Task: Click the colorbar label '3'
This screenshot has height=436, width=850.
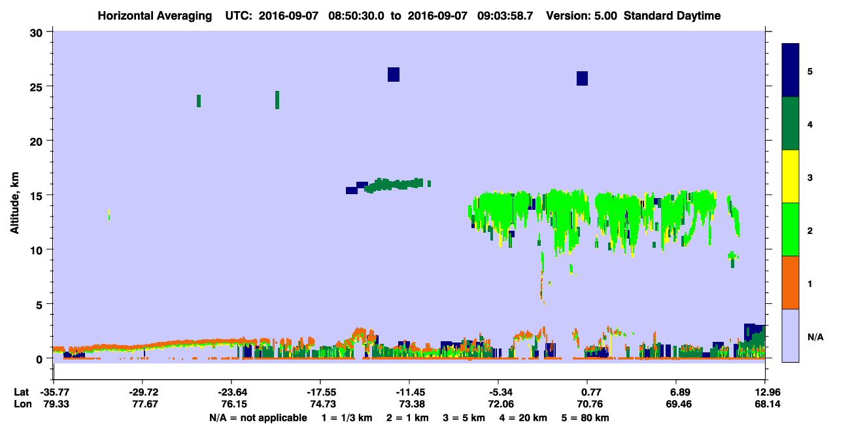Action: [x=810, y=177]
